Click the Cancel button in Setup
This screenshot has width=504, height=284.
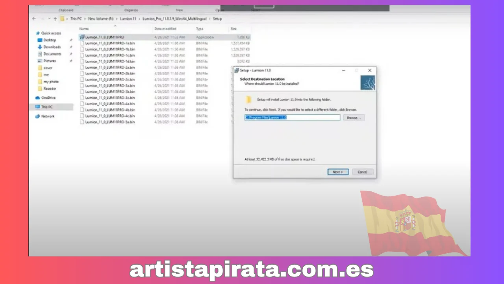(x=362, y=172)
